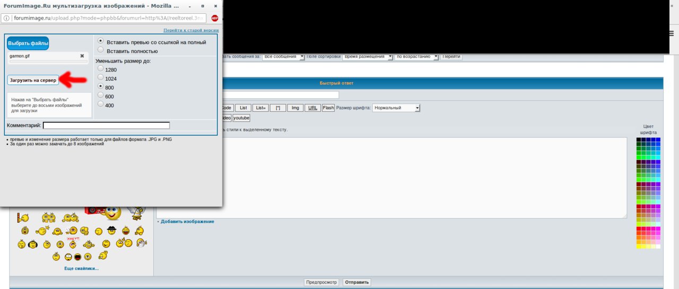This screenshot has width=679, height=289.
Task: Click the 'Перейти' button on the forum page
Action: click(x=451, y=56)
